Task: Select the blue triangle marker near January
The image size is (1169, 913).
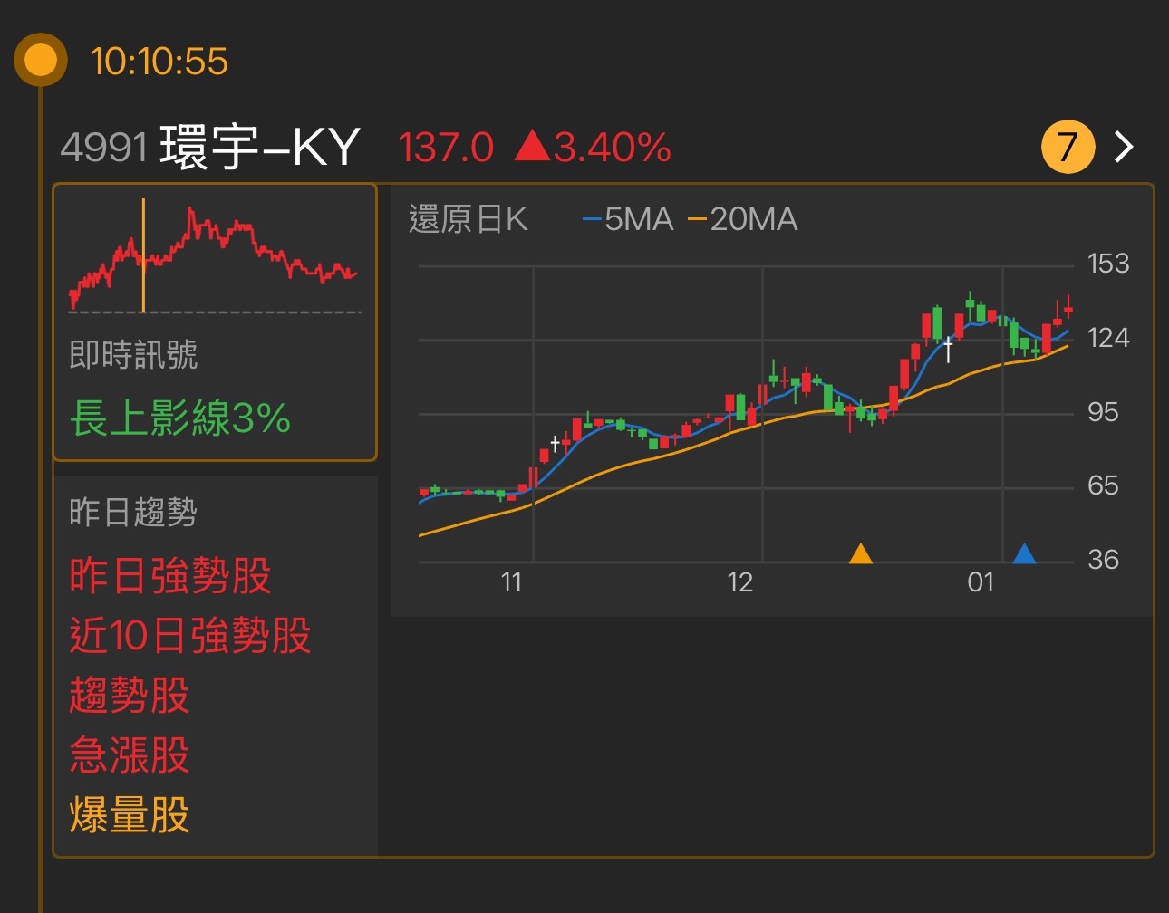Action: [x=1025, y=553]
